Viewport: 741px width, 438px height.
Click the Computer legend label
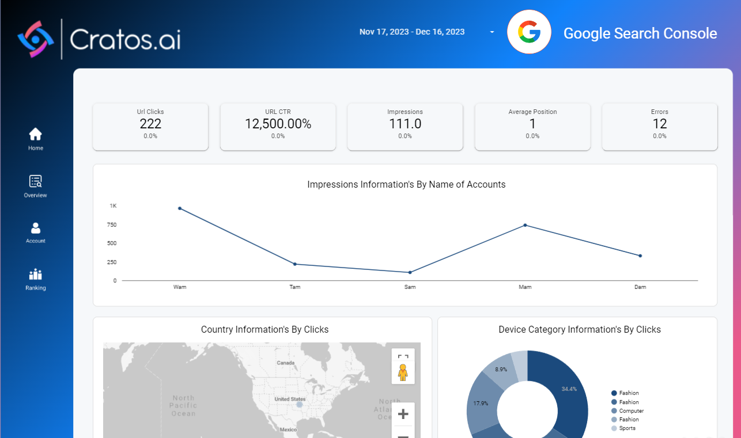[632, 411]
